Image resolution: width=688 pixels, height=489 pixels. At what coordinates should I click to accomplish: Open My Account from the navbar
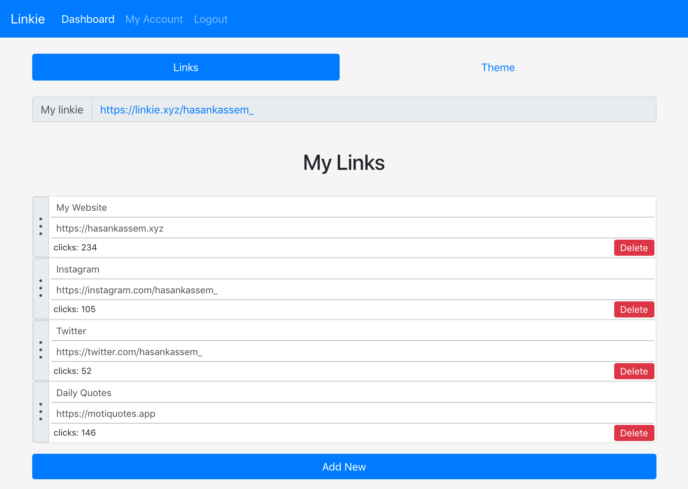click(x=154, y=19)
